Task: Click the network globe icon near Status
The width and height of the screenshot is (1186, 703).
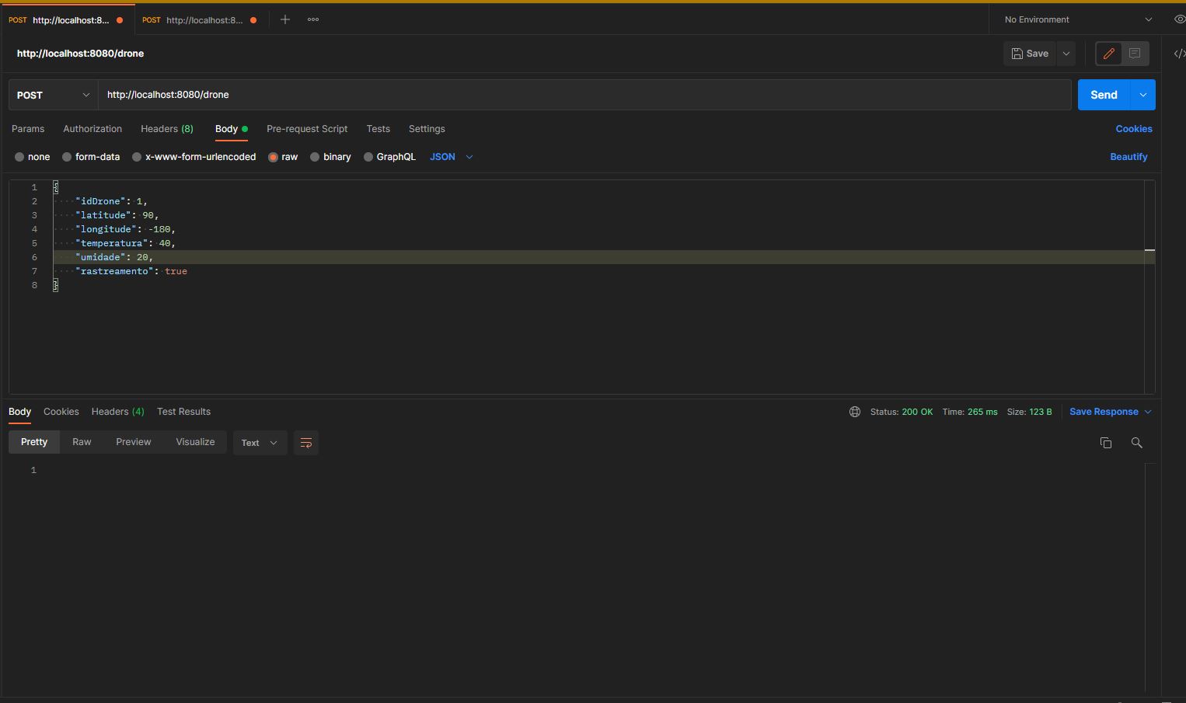Action: pyautogui.click(x=855, y=412)
